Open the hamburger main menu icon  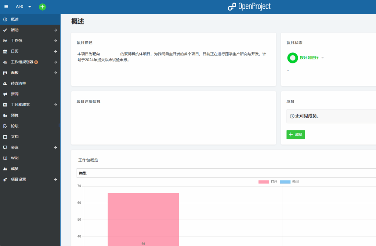[x=6, y=7]
